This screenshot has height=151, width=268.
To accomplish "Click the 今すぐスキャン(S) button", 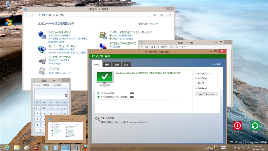I will (206, 94).
